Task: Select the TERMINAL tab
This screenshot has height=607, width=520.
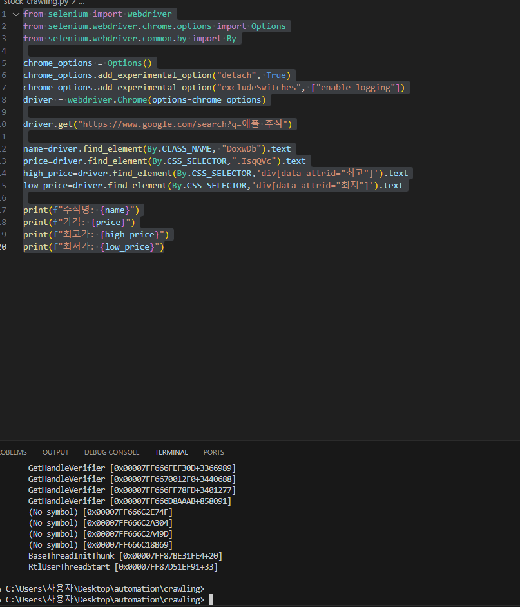Action: [x=171, y=452]
